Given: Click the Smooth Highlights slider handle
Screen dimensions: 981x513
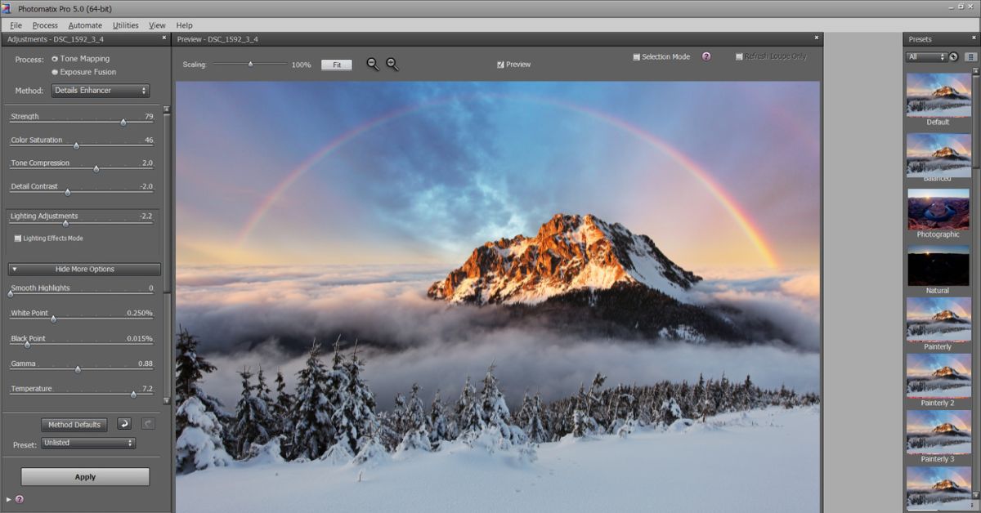Looking at the screenshot, I should 11,294.
